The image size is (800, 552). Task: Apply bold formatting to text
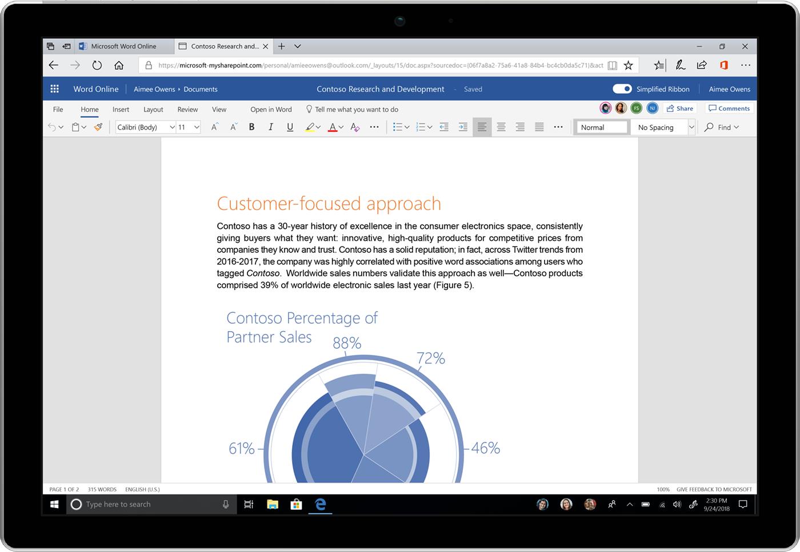point(251,127)
